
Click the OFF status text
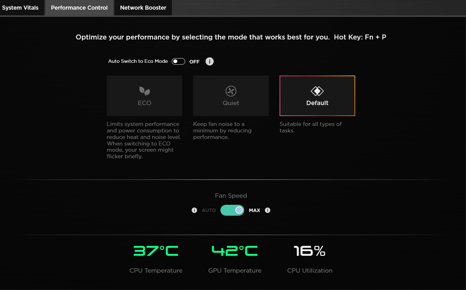click(194, 62)
